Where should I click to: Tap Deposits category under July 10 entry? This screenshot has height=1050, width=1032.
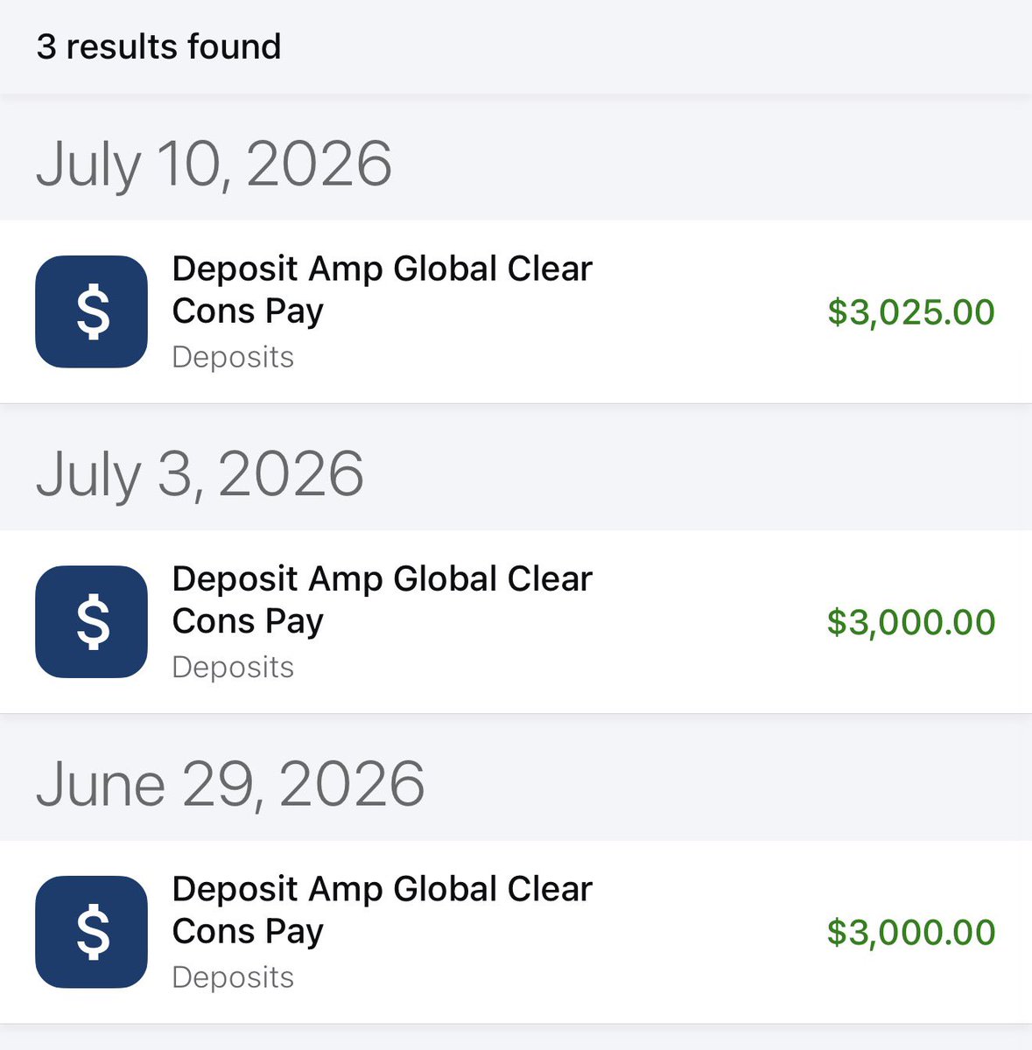click(x=233, y=358)
